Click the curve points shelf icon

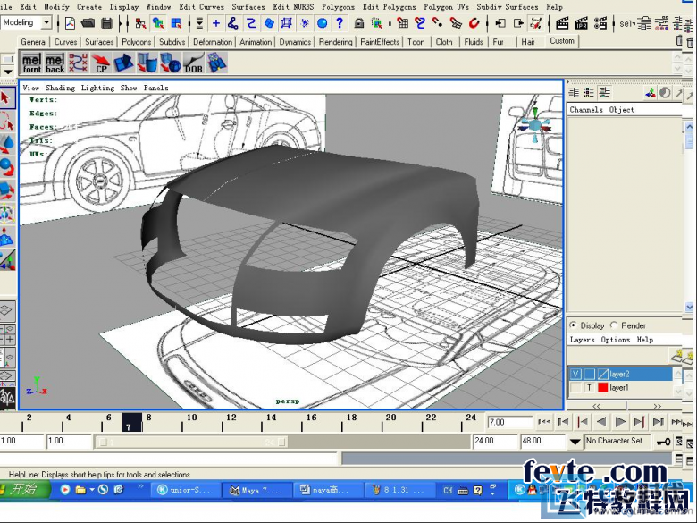point(78,63)
